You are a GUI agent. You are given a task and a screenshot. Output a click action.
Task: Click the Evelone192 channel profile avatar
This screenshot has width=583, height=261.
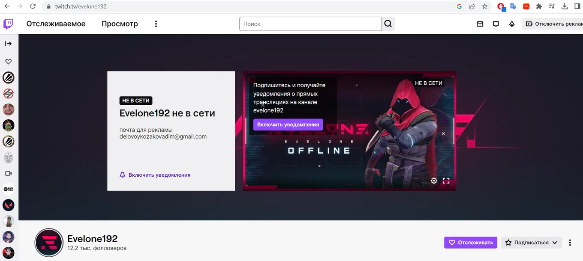coord(49,243)
